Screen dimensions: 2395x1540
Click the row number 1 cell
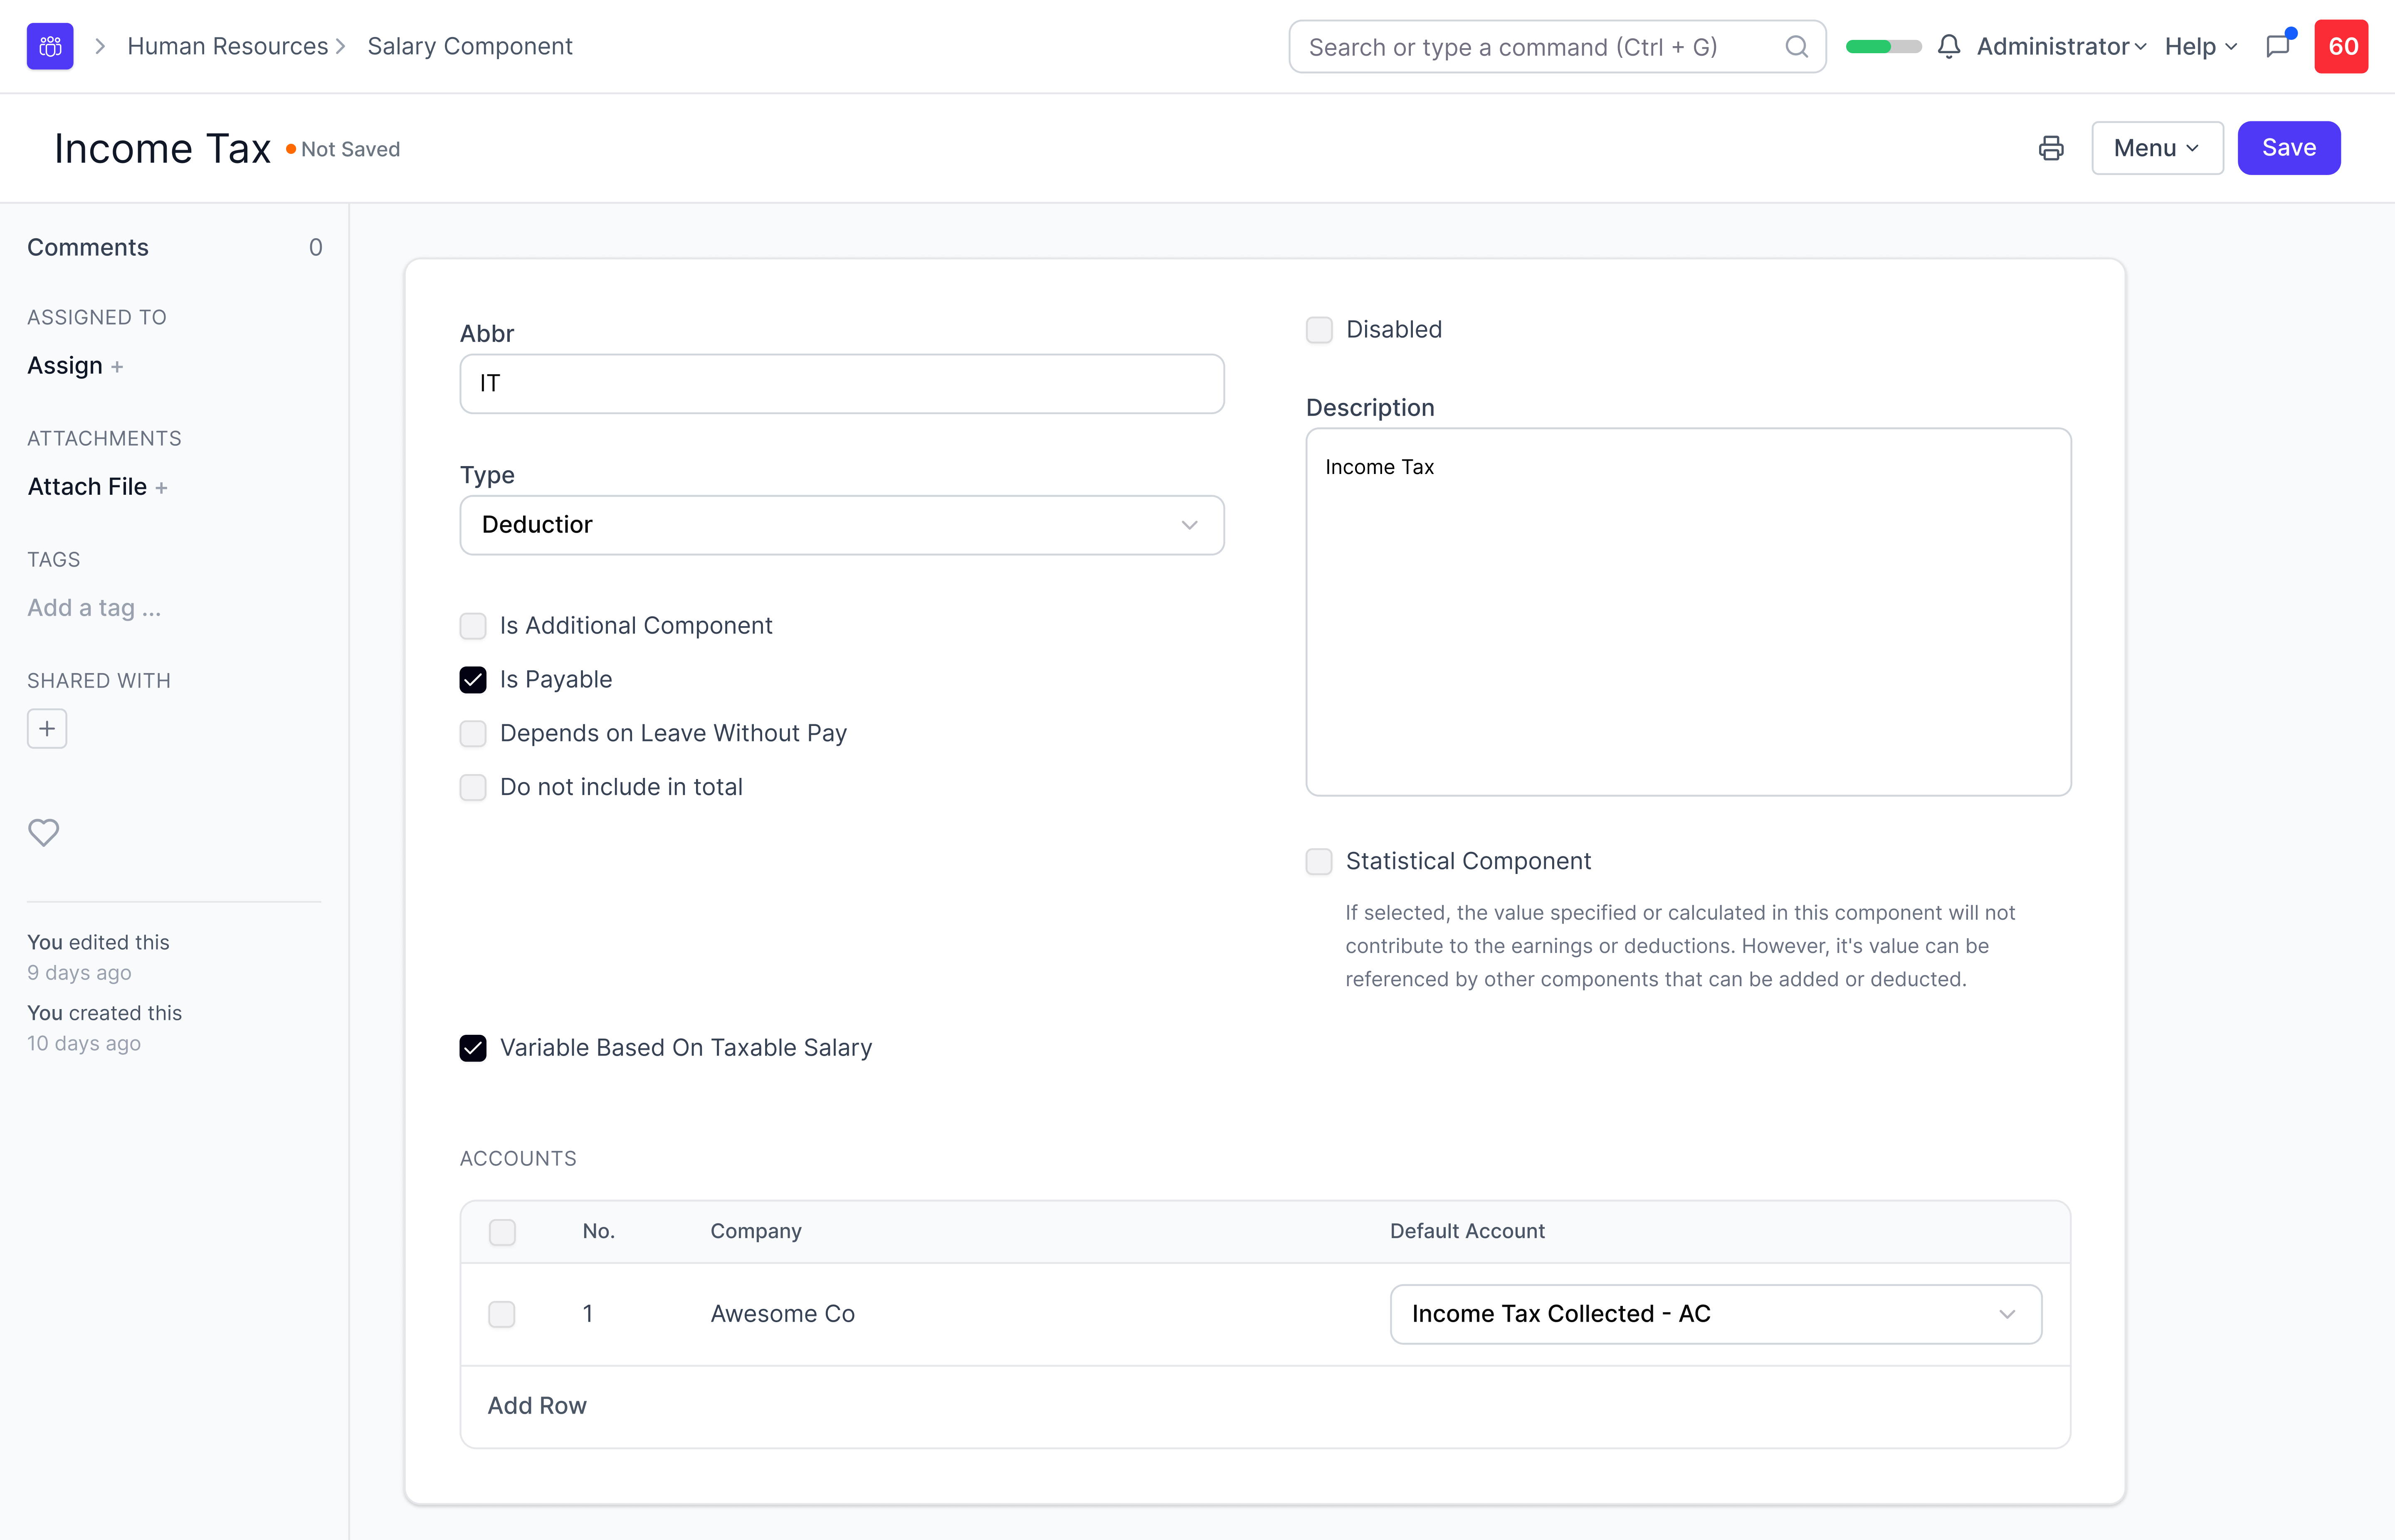click(588, 1314)
